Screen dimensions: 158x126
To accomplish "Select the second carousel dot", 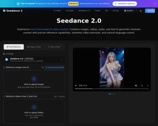I will (x=113, y=94).
